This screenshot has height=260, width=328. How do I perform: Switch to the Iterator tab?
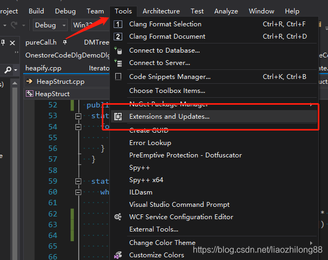point(99,68)
